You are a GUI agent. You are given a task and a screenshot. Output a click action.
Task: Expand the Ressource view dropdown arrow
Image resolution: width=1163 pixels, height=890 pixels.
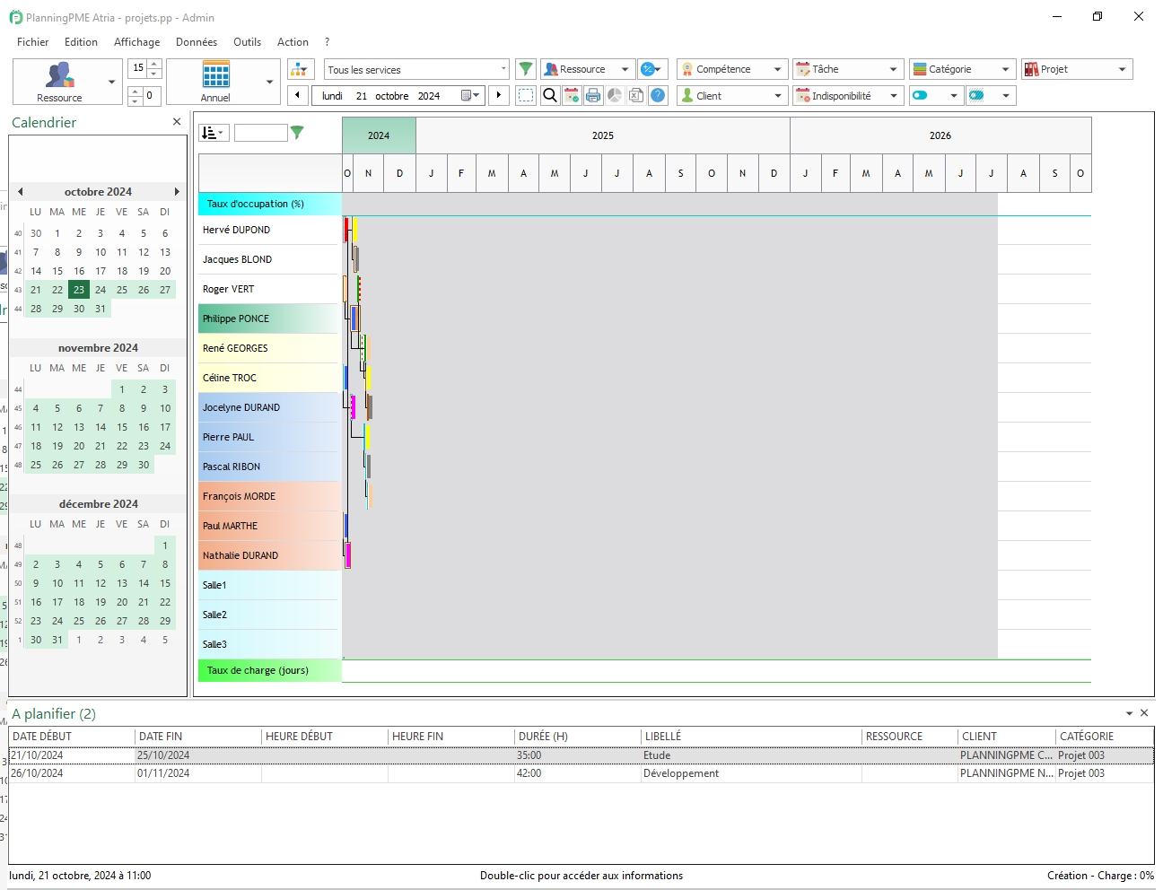(x=112, y=82)
